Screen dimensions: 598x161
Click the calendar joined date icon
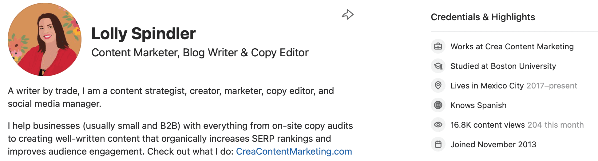(x=438, y=144)
